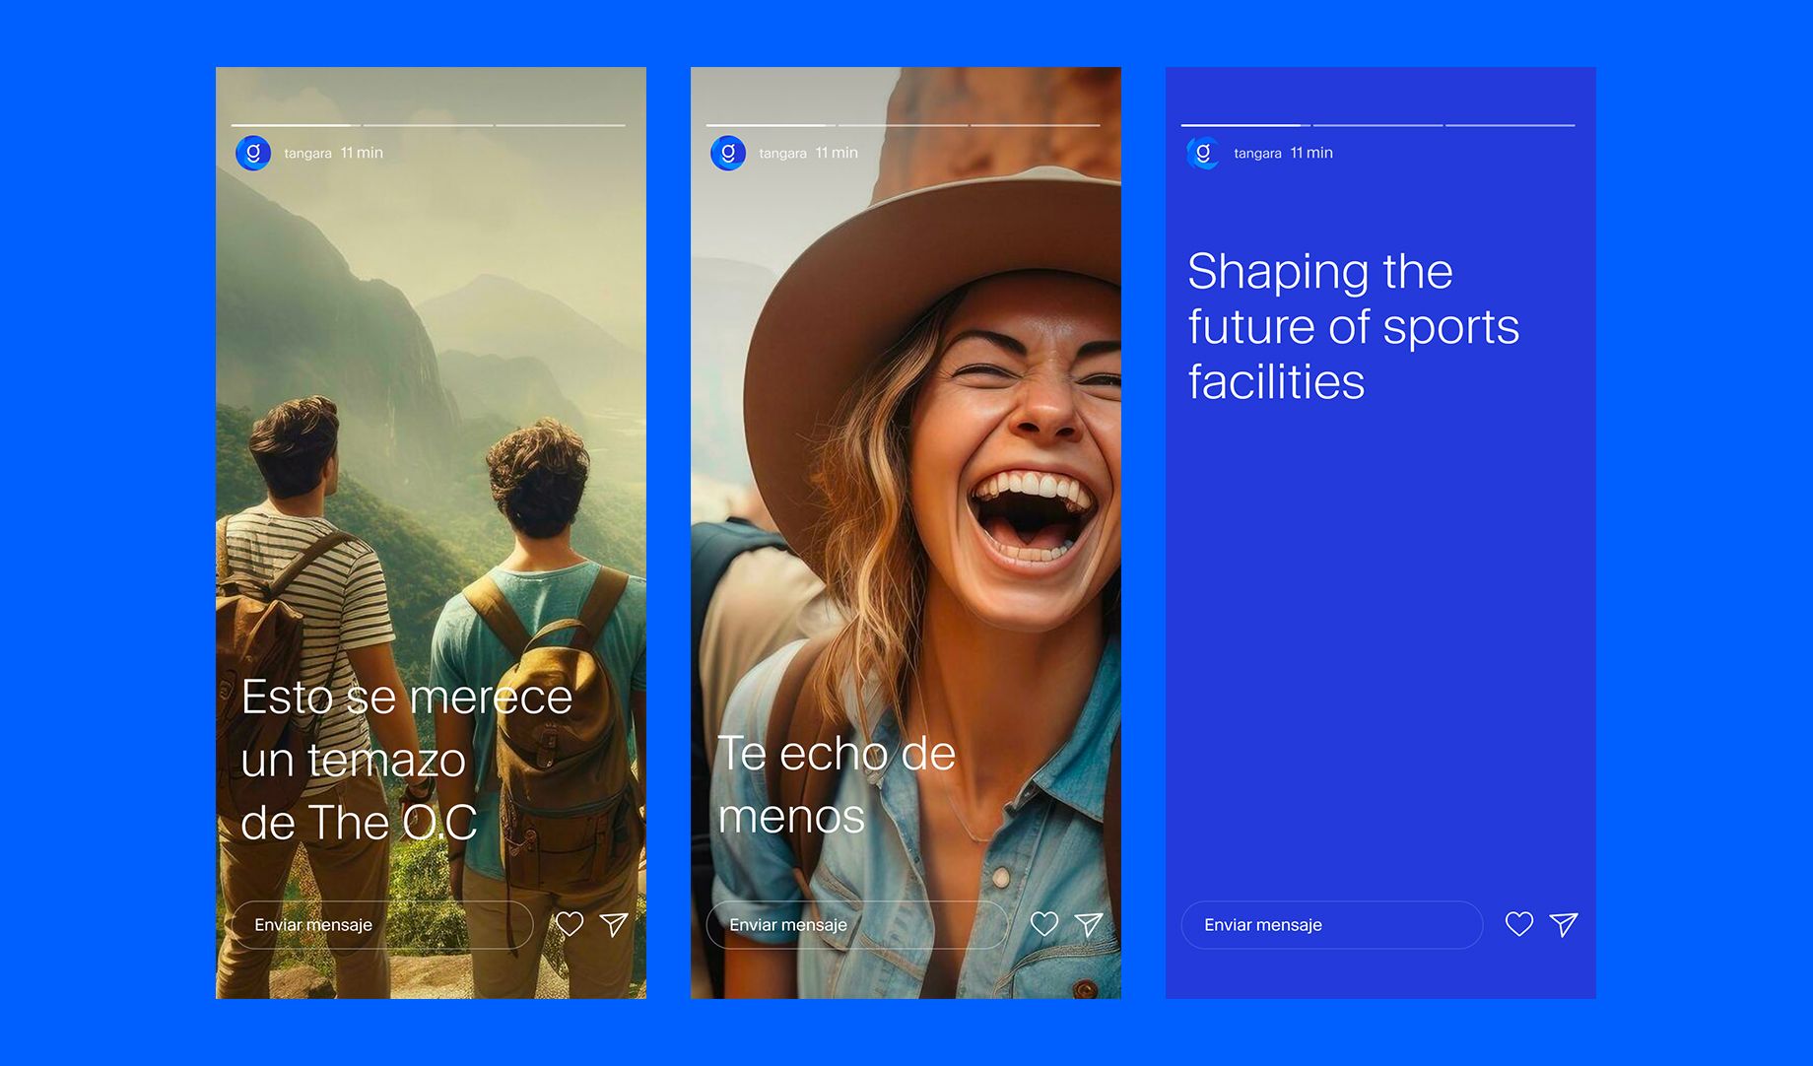Tap 'Shaping the future of sports facilities' headline

(x=1352, y=326)
